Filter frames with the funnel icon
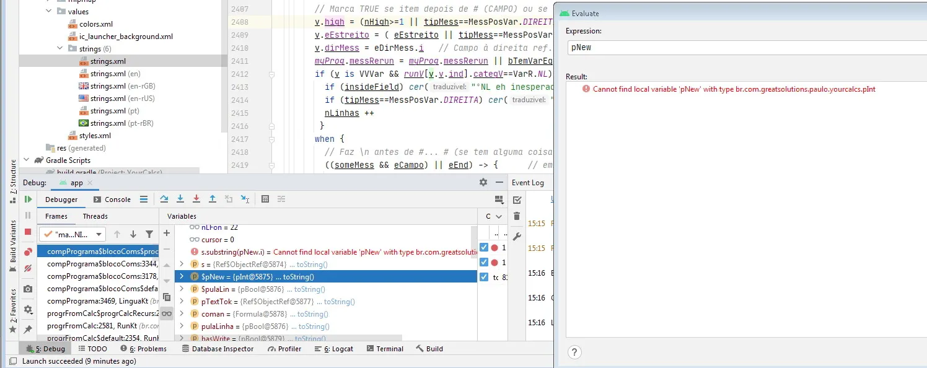Viewport: 927px width, 368px height. point(149,234)
